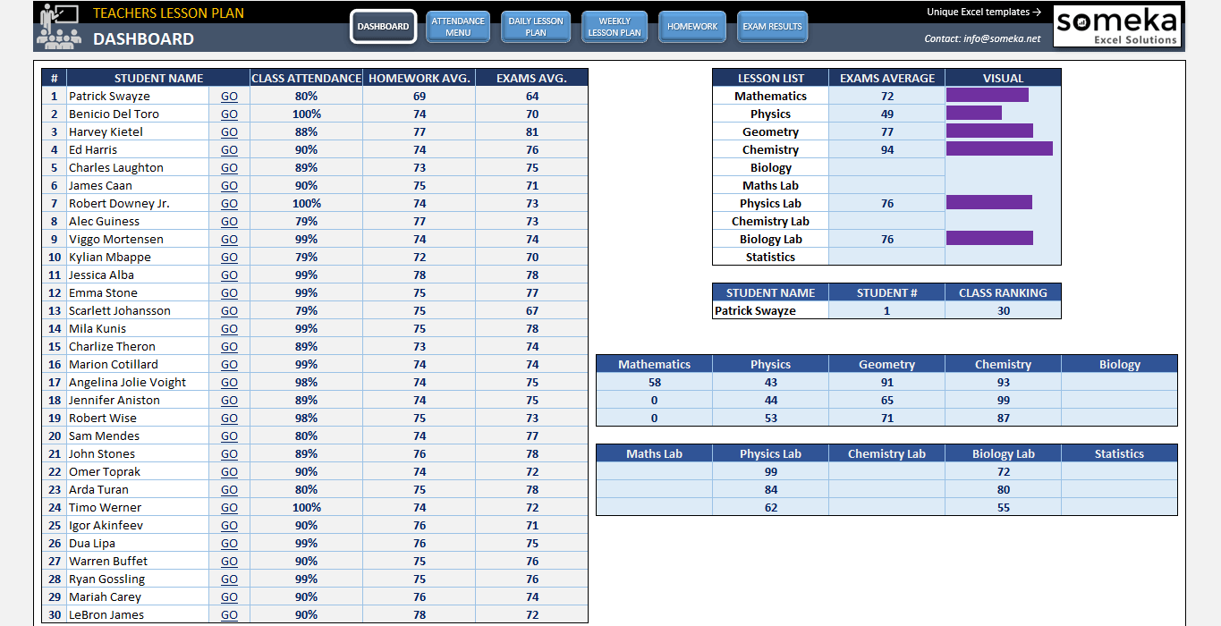Click the Biology Lab score 55
Viewport: 1221px width, 626px height.
coord(1004,507)
